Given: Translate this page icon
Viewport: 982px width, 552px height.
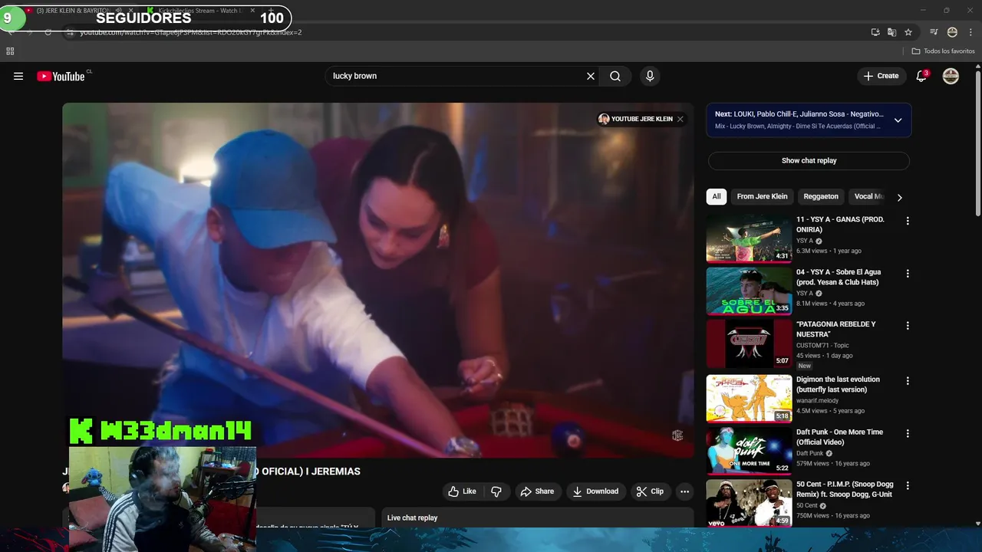Looking at the screenshot, I should pos(891,32).
